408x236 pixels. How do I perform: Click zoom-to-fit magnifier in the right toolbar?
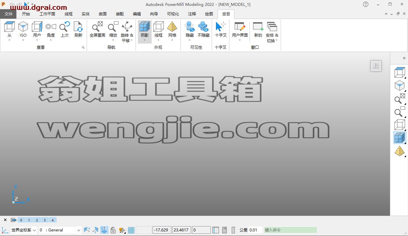[399, 99]
